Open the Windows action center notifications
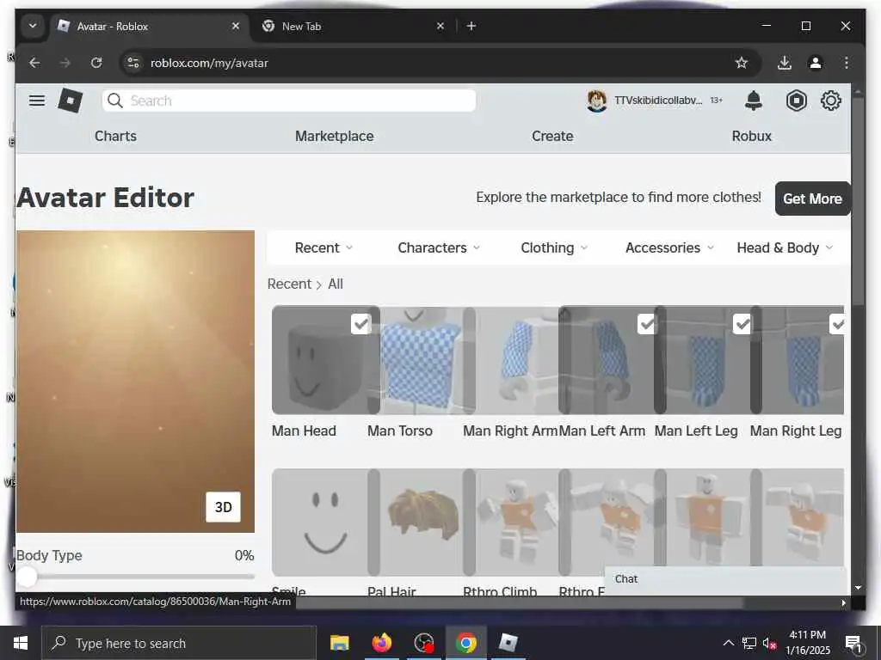 click(x=853, y=643)
